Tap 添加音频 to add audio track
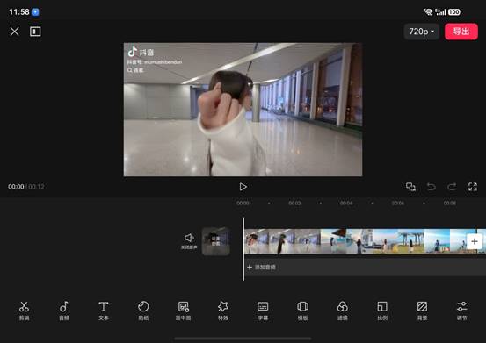The image size is (486, 343). point(261,267)
